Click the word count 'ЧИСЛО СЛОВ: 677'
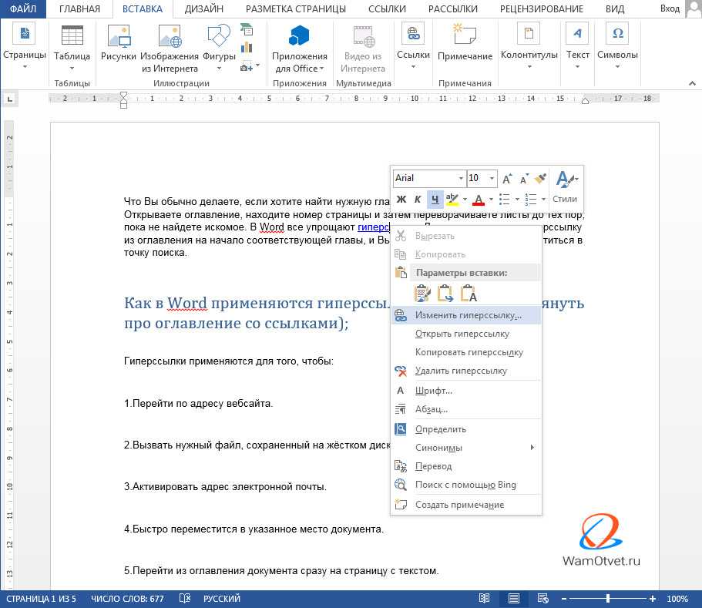 (127, 599)
